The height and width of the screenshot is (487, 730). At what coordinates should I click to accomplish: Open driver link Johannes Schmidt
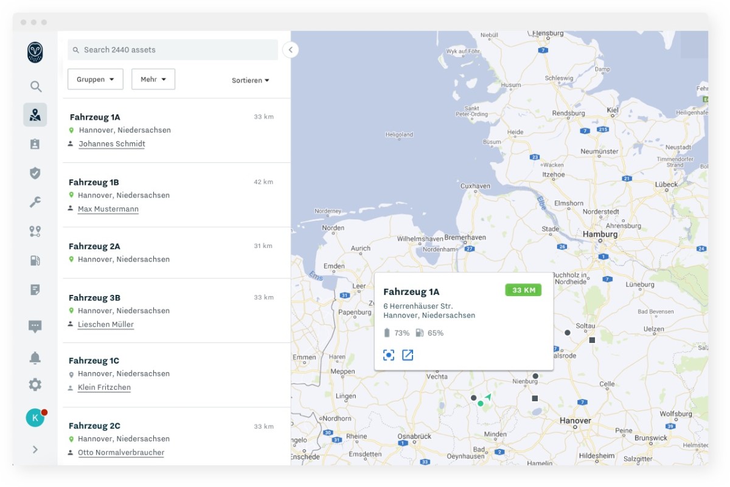point(112,144)
